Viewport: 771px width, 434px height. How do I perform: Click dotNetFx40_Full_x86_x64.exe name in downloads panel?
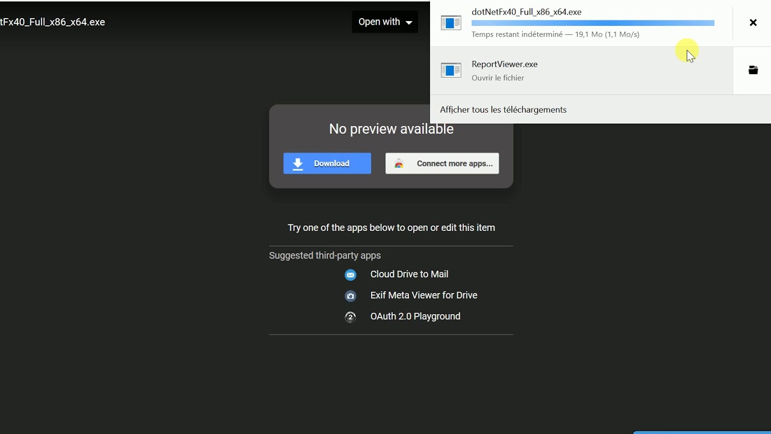point(526,11)
